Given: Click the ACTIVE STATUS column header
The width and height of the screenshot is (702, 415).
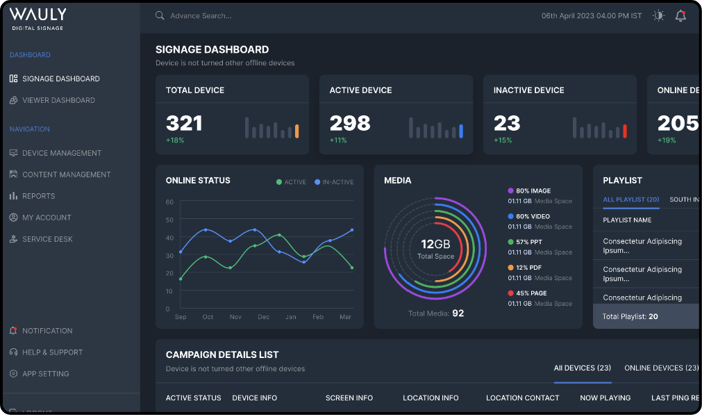Looking at the screenshot, I should pyautogui.click(x=194, y=398).
